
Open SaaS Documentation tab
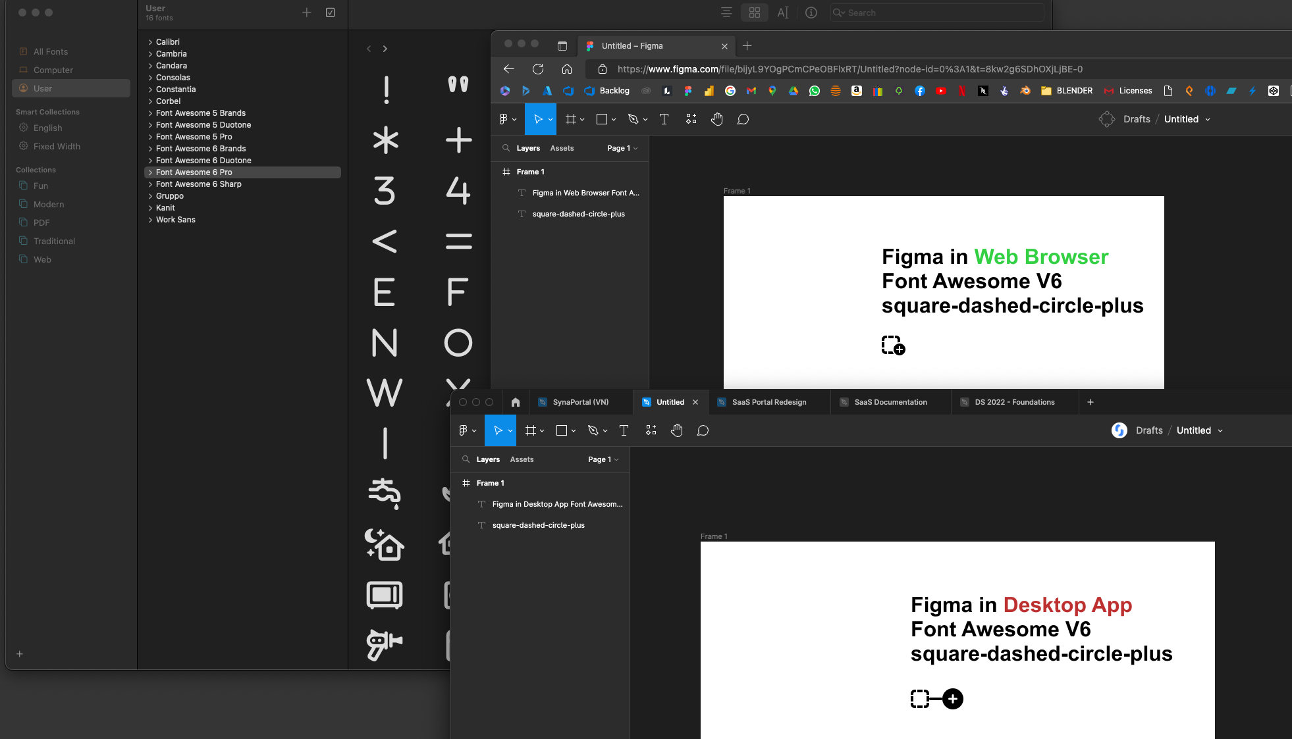point(890,402)
